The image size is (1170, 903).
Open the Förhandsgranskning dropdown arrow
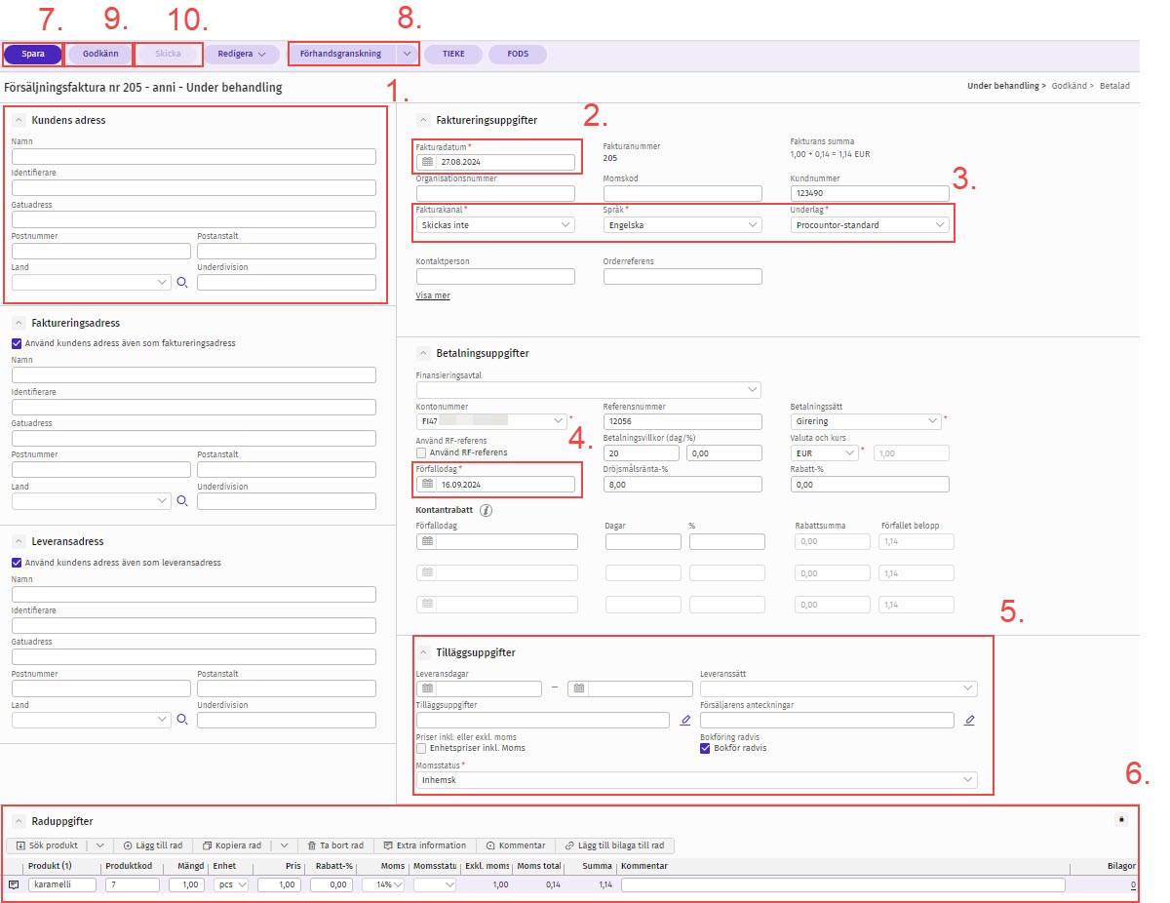coord(407,55)
